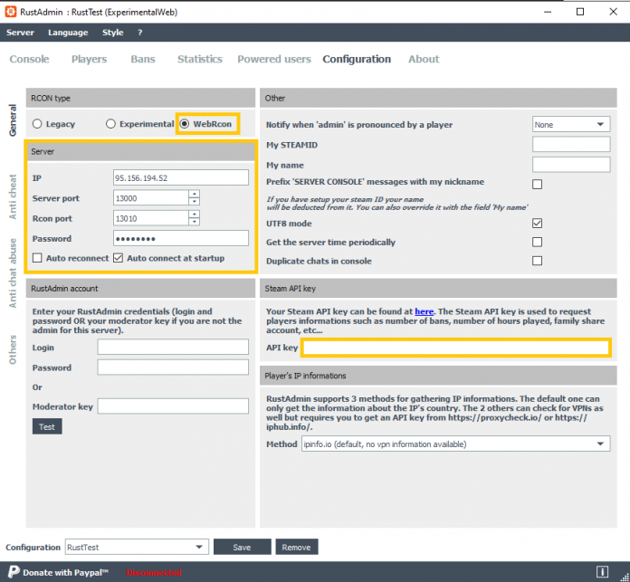630x582 pixels.
Task: Switch to the Console tab
Action: (29, 59)
